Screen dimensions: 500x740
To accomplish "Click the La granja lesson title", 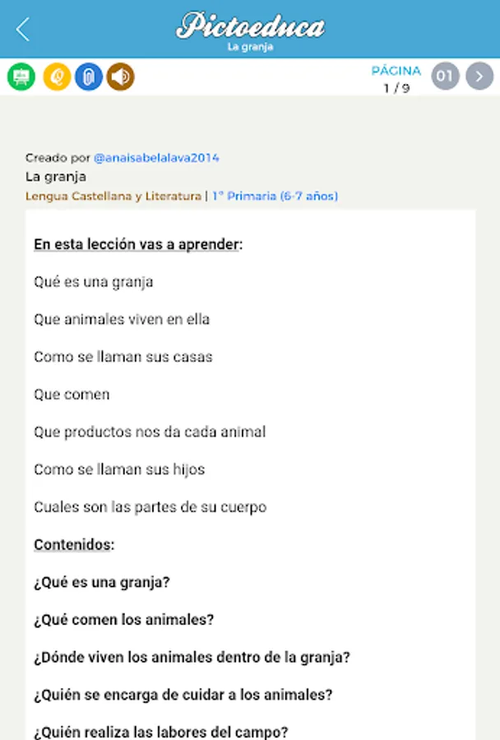I will click(55, 177).
